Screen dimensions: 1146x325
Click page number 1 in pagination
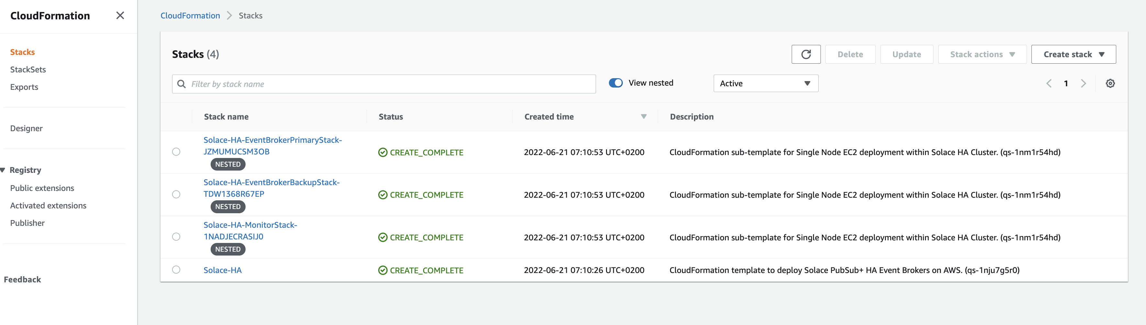coord(1066,83)
